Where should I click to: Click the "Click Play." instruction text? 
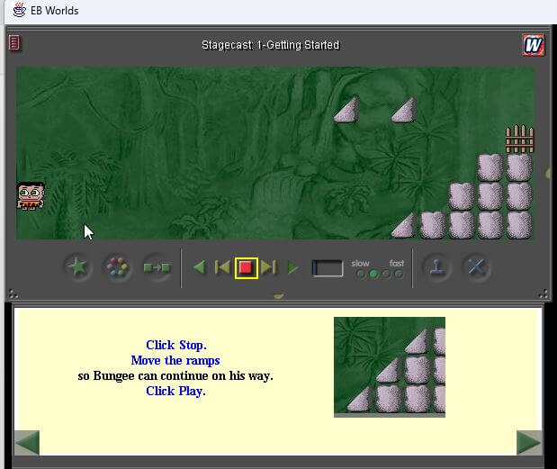point(175,392)
